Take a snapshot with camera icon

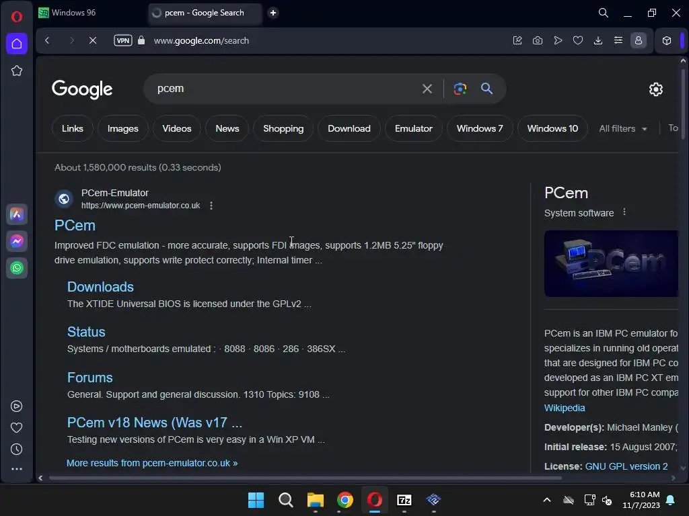click(x=538, y=40)
